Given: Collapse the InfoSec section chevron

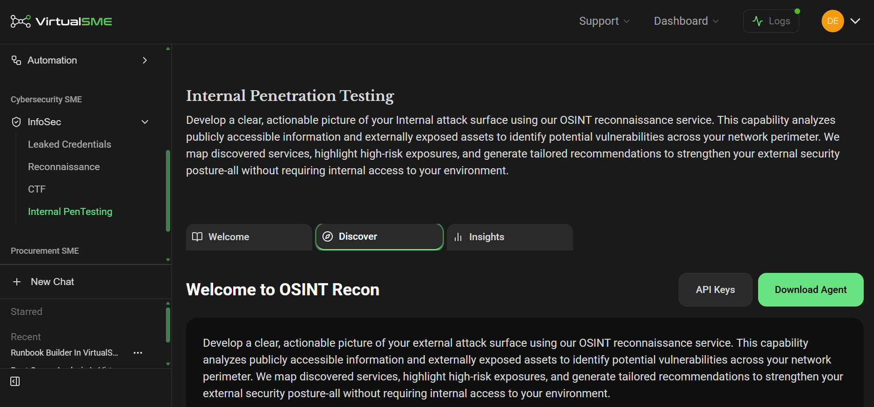Looking at the screenshot, I should click(x=145, y=122).
